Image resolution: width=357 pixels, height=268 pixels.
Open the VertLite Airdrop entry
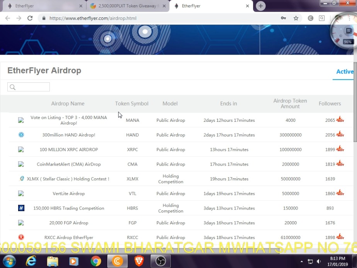point(68,193)
